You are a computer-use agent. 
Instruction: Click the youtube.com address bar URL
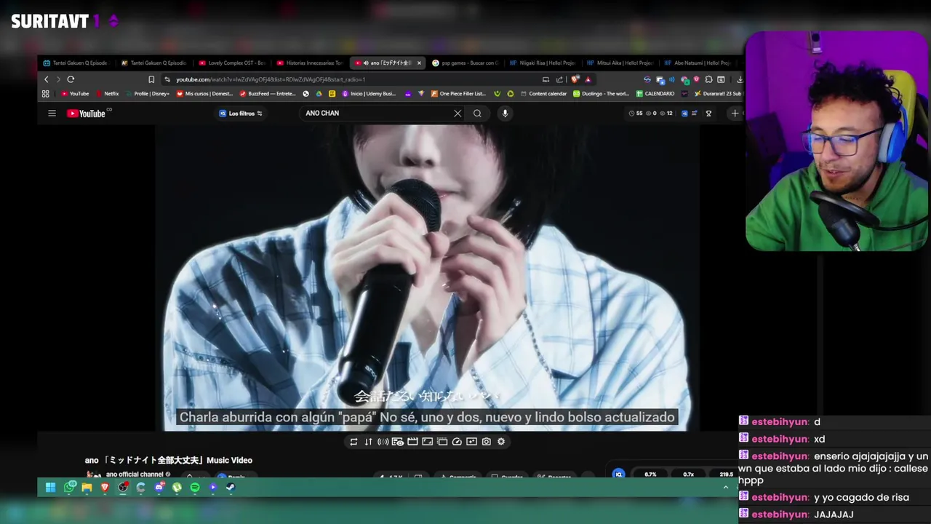click(x=270, y=79)
